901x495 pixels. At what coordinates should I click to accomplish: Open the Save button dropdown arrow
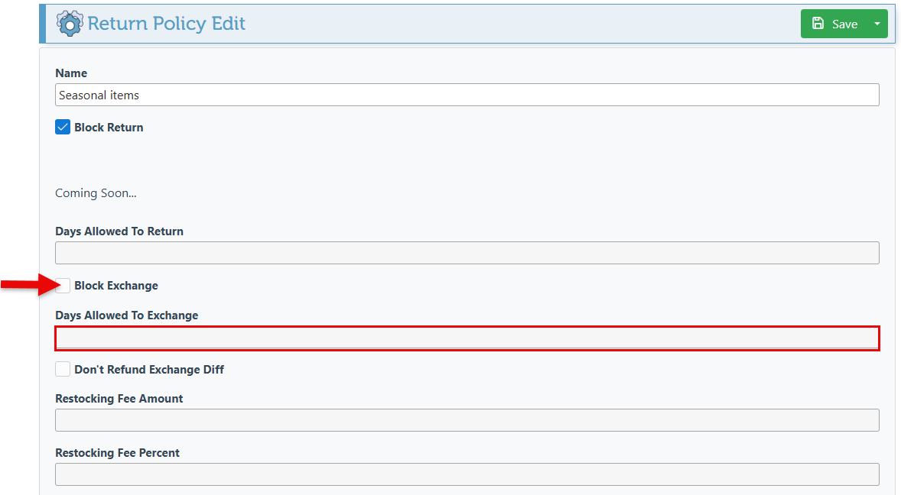pyautogui.click(x=877, y=24)
